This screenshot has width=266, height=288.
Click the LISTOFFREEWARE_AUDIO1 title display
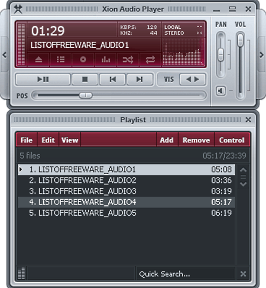coord(80,45)
